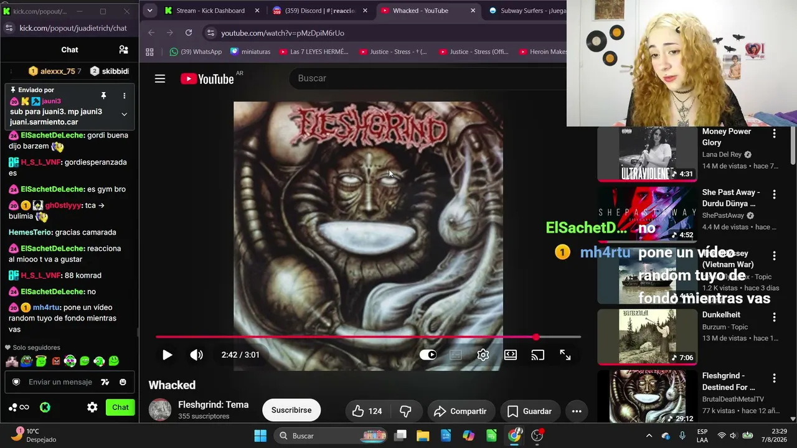Open video player settings gear
Viewport: 797px width, 448px height.
[483, 355]
